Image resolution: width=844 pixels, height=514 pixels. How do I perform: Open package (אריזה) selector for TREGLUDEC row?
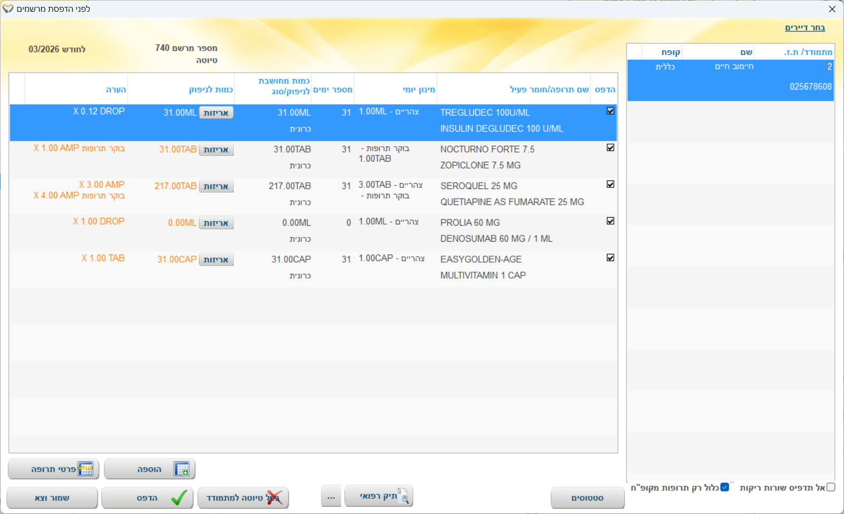tap(216, 113)
